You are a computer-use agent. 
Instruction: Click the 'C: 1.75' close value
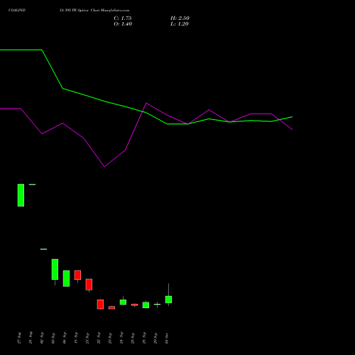point(123,18)
